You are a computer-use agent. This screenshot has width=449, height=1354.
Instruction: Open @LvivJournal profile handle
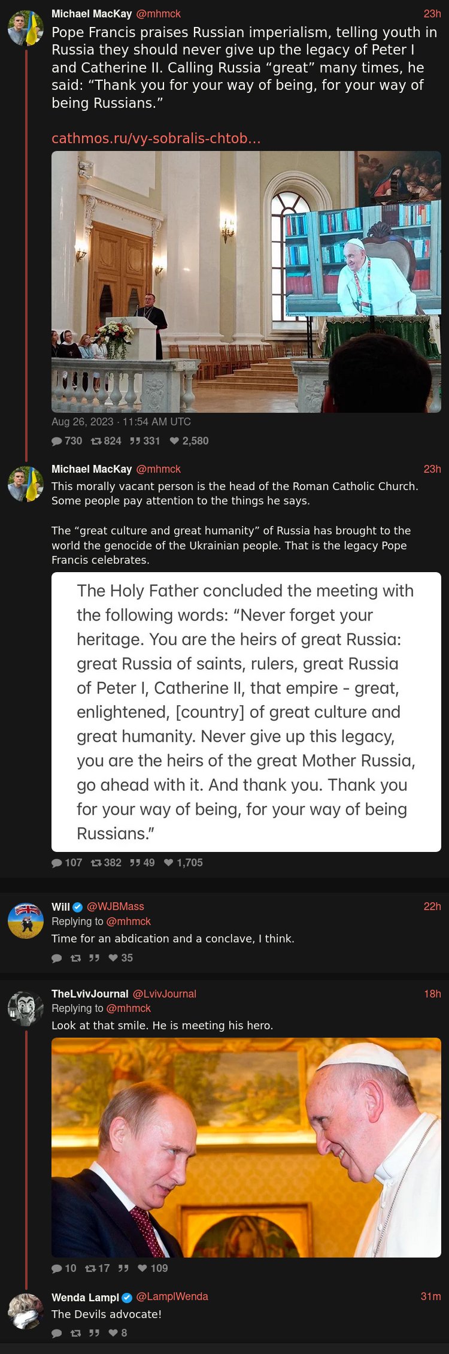[x=165, y=994]
